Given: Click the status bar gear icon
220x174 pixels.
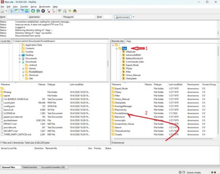Looking at the screenshot, I should coord(180,172).
